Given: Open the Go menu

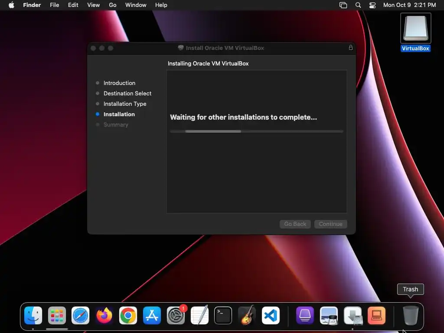Looking at the screenshot, I should click(x=113, y=5).
